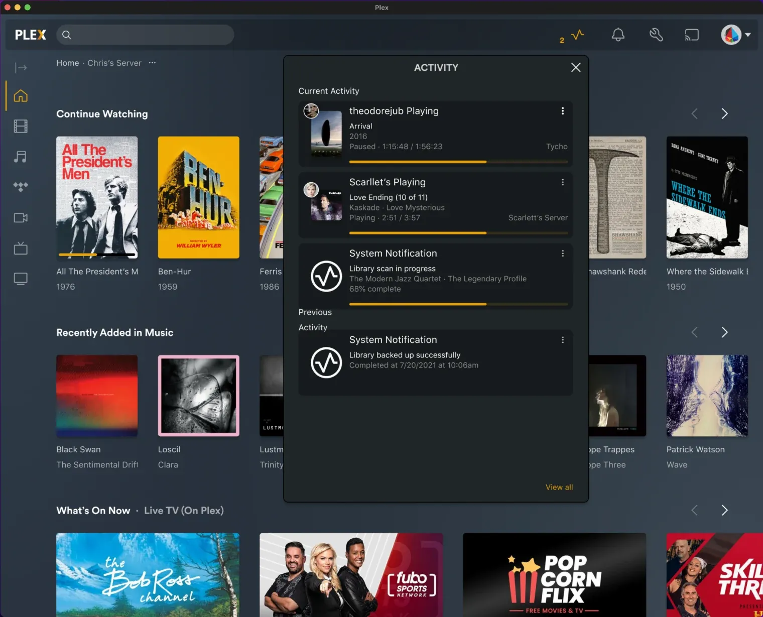Open the Music library note icon
Viewport: 763px width, 617px height.
(x=21, y=157)
